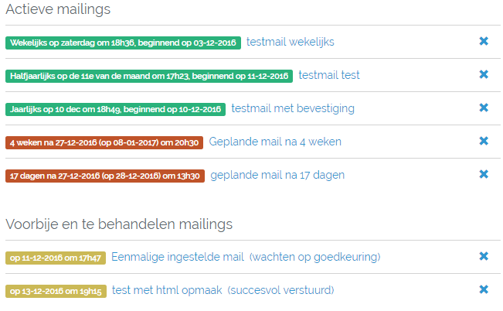Viewport: 503px width, 311px height.
Task: Open 'Geplande mail na 4 weken' link
Action: [275, 142]
